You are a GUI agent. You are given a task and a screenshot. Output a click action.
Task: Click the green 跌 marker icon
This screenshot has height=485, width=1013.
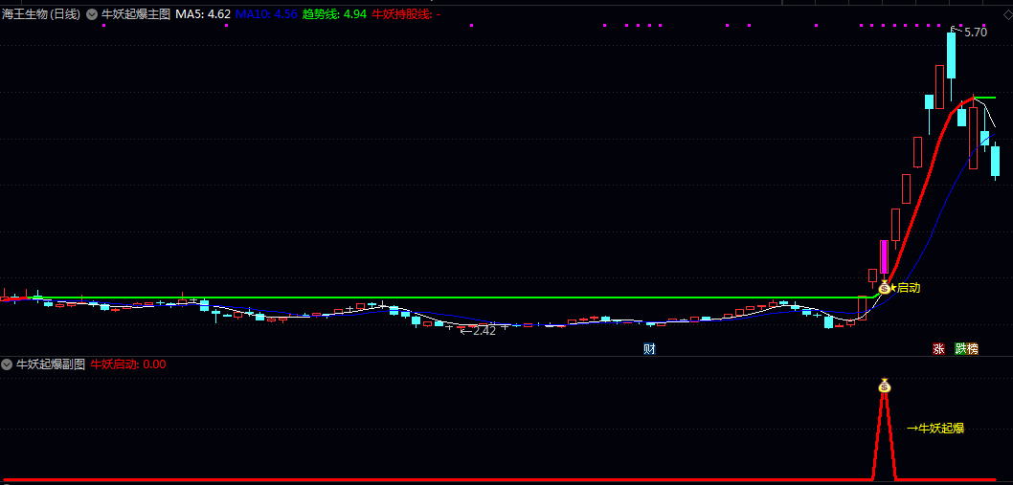960,349
